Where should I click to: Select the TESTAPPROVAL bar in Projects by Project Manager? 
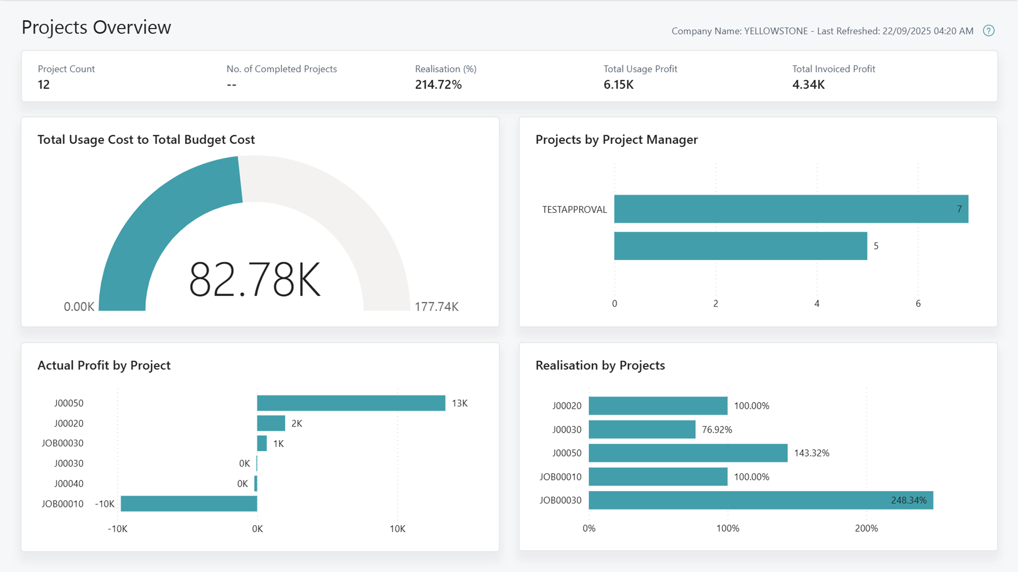(790, 209)
